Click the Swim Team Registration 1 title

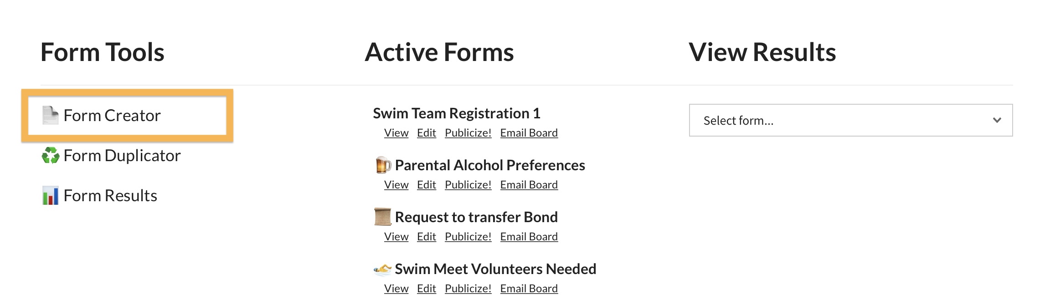(456, 113)
